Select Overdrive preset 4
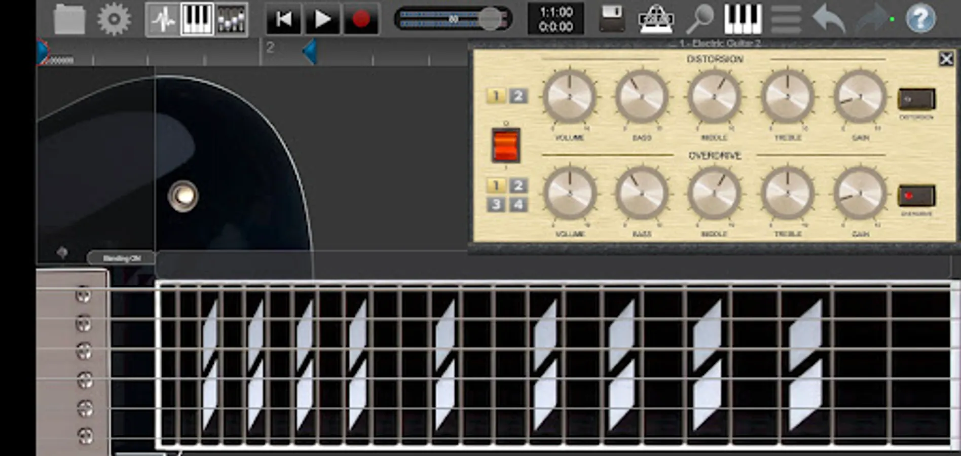The image size is (961, 456). 518,205
